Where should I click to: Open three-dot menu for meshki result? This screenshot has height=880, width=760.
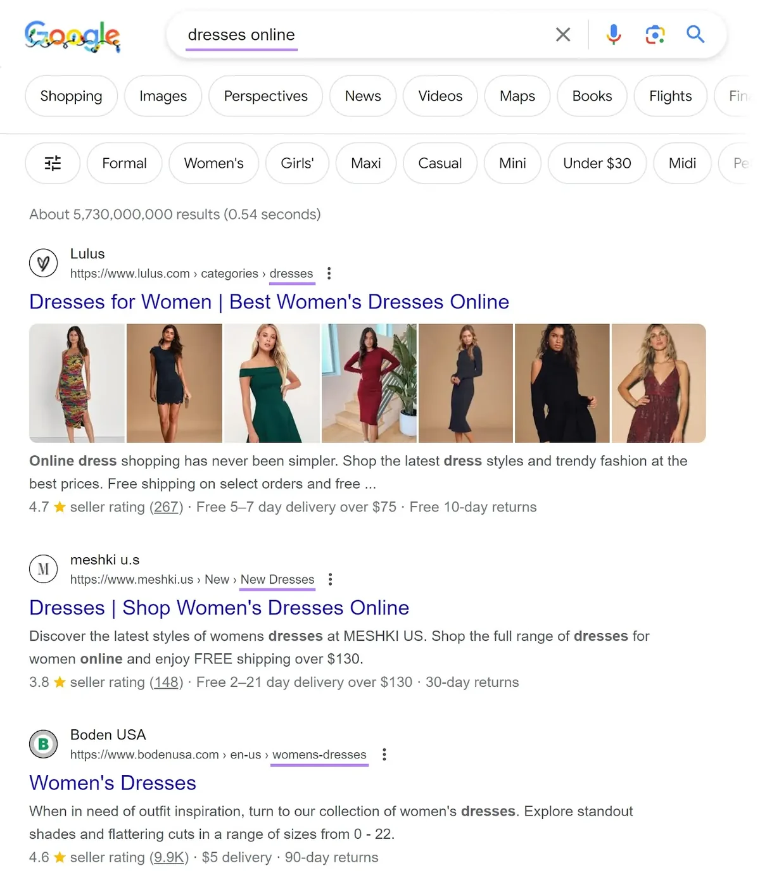tap(331, 579)
